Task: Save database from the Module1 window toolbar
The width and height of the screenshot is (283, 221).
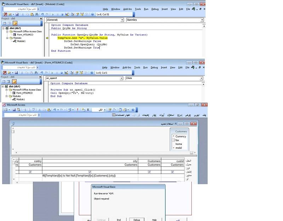Action: pyautogui.click(x=17, y=14)
